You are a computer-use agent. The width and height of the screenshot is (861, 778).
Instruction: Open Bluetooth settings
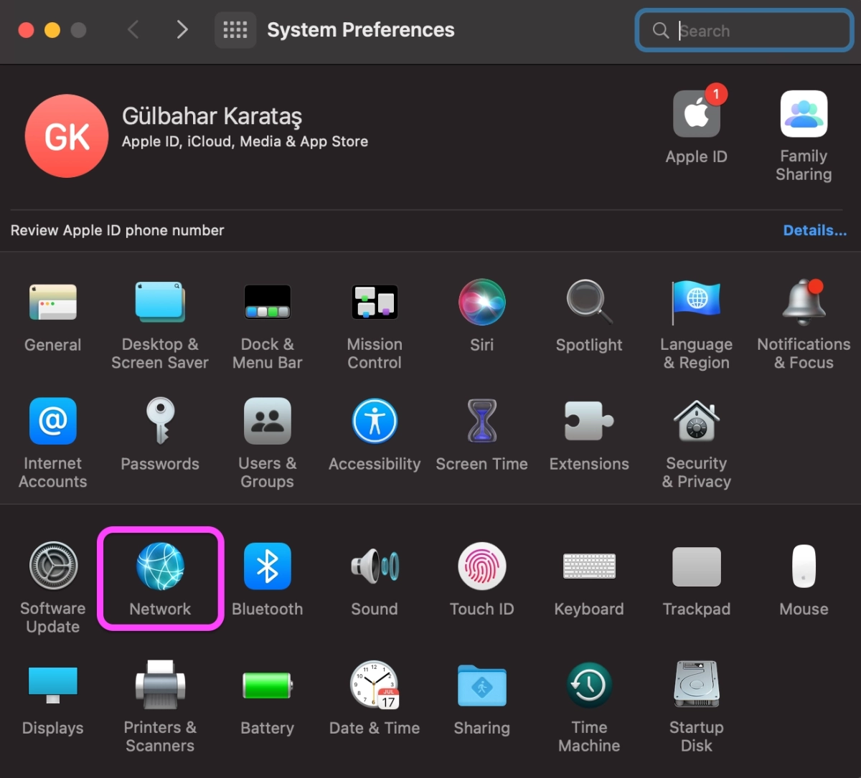tap(267, 566)
